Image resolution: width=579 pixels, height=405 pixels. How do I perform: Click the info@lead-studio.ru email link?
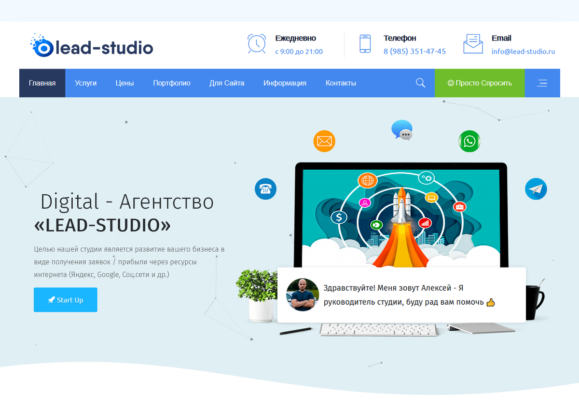pyautogui.click(x=524, y=51)
